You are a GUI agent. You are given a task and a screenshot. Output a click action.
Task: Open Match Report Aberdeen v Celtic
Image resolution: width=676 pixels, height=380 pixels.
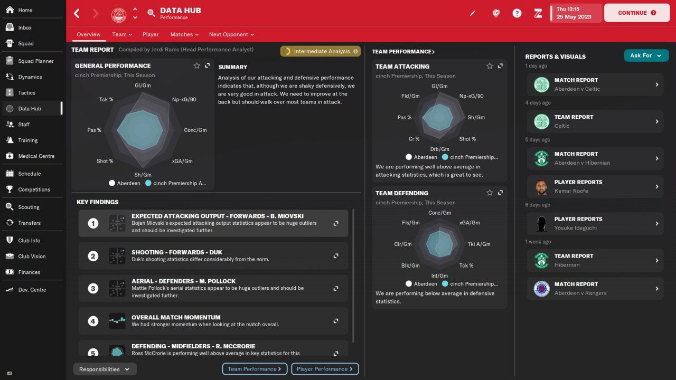pyautogui.click(x=595, y=84)
